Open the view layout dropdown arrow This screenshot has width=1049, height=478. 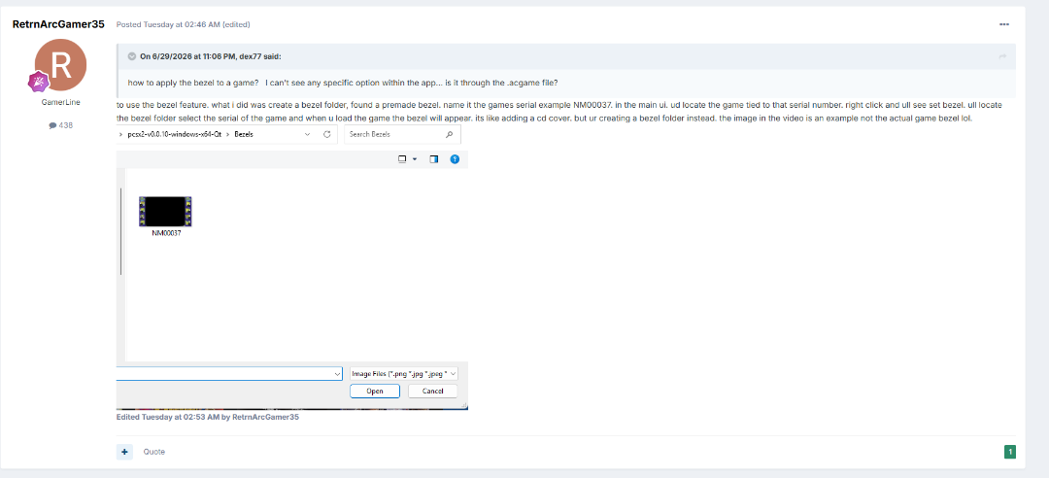(414, 159)
